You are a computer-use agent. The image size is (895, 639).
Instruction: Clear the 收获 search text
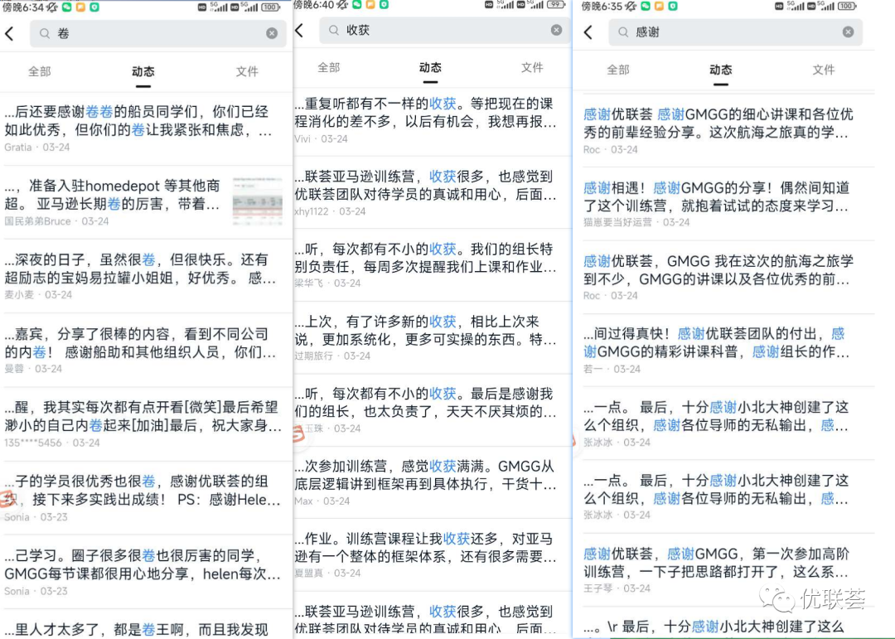click(557, 31)
